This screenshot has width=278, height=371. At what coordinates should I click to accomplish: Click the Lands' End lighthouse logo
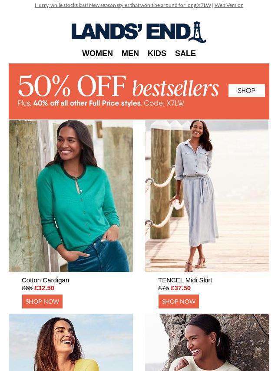coord(139,32)
